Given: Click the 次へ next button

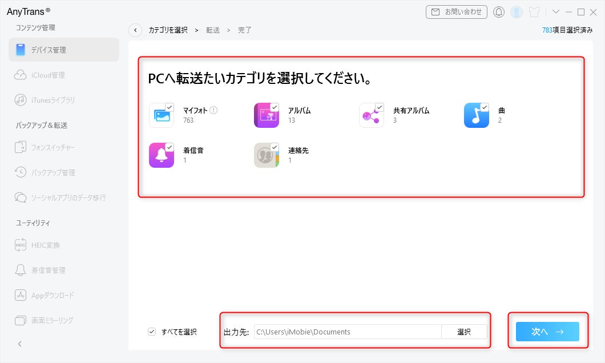Looking at the screenshot, I should pos(547,332).
